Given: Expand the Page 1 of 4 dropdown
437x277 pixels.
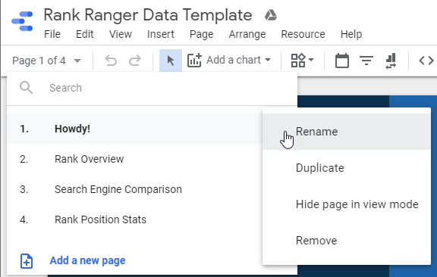Looking at the screenshot, I should 46,61.
